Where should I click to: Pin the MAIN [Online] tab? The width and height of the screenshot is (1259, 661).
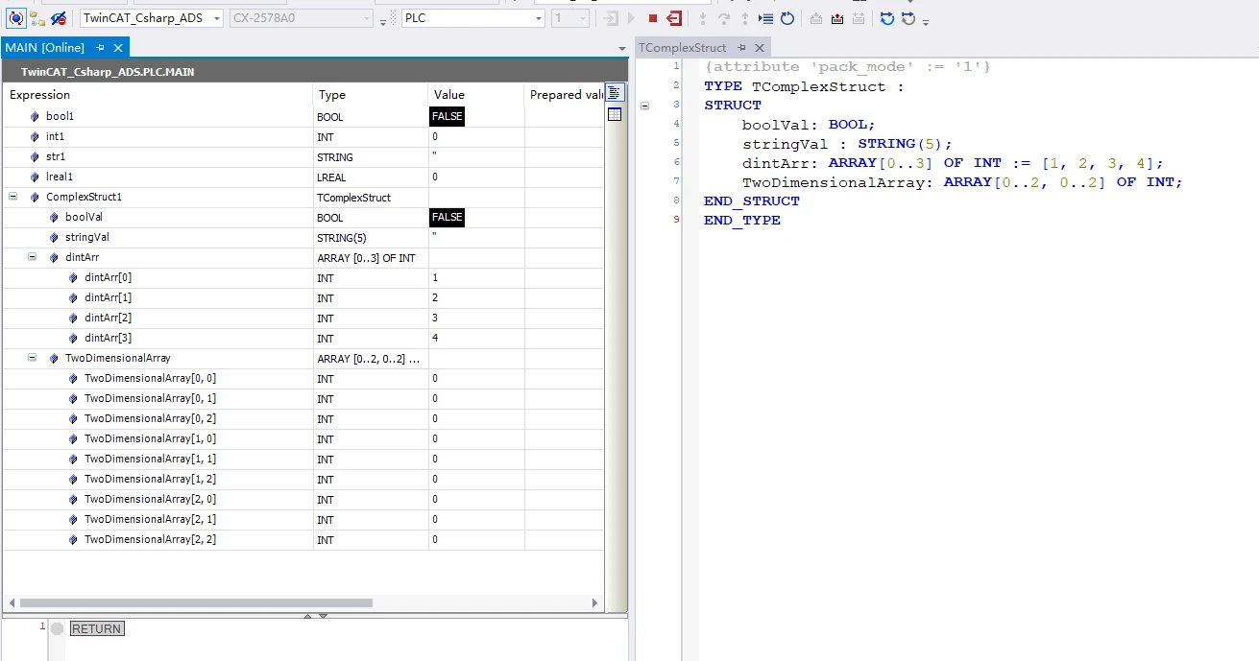click(x=101, y=48)
